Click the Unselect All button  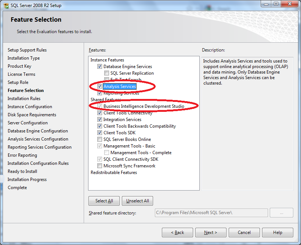pyautogui.click(x=137, y=201)
